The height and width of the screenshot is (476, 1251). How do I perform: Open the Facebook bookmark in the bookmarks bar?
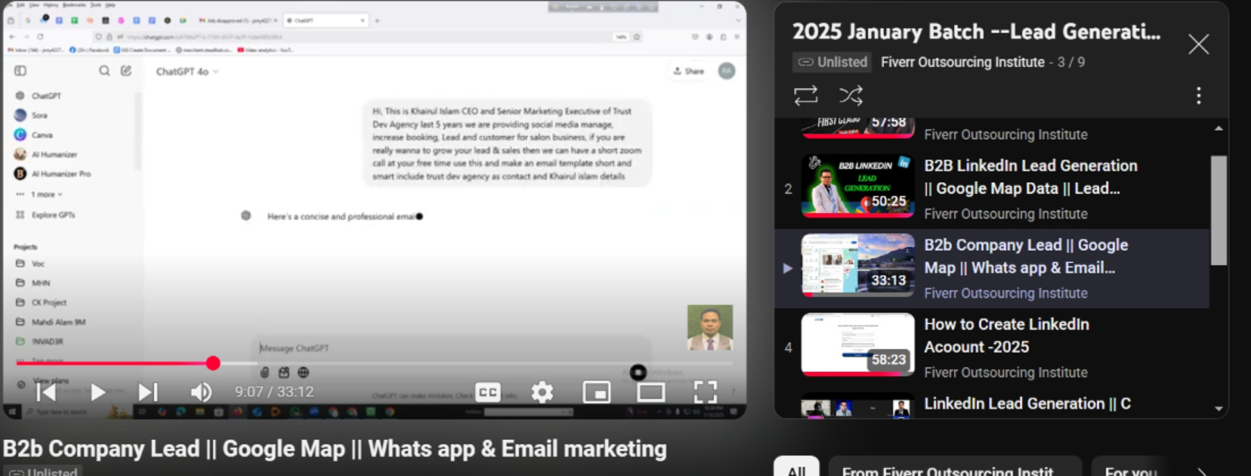point(88,50)
